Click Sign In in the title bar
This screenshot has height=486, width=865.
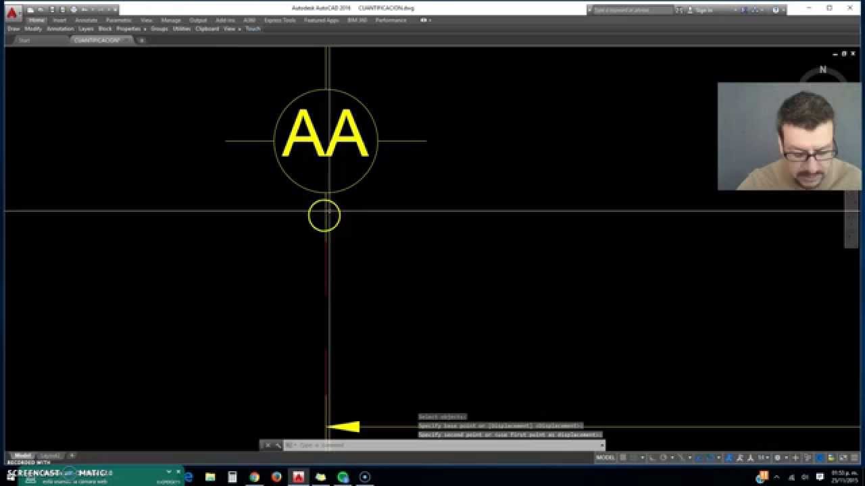tap(705, 10)
